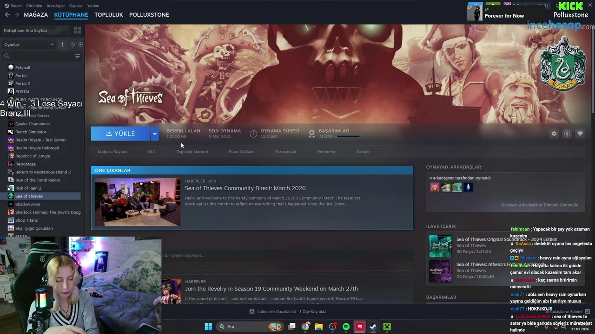The width and height of the screenshot is (595, 334).
Task: Open the MAĞAZA tab
Action: click(x=36, y=15)
